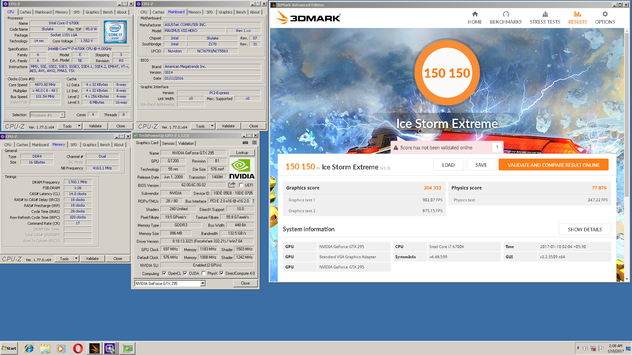Click the Graphics score value 204 333
The width and height of the screenshot is (632, 355).
[432, 188]
